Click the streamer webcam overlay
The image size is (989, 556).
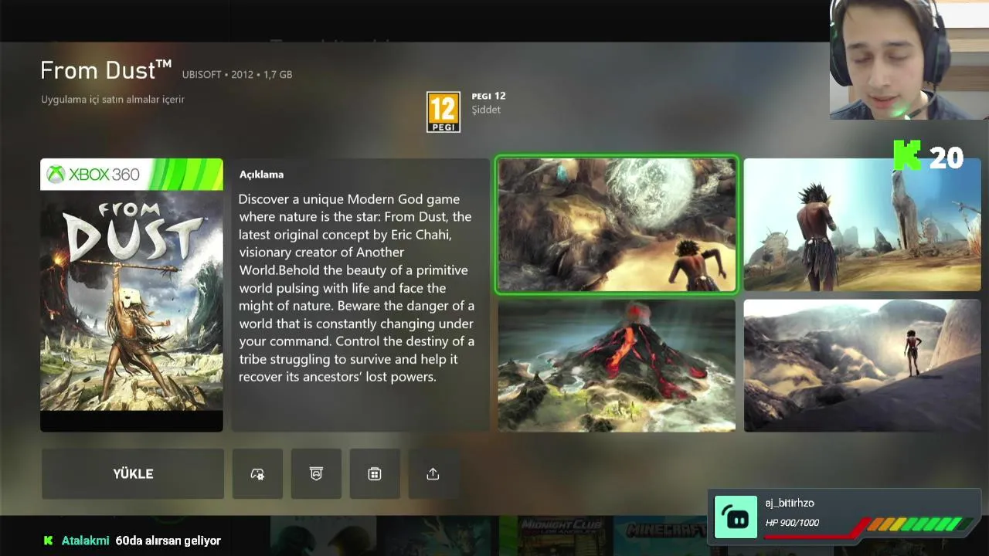909,59
